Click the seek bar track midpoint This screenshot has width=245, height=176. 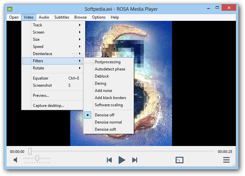click(x=121, y=151)
